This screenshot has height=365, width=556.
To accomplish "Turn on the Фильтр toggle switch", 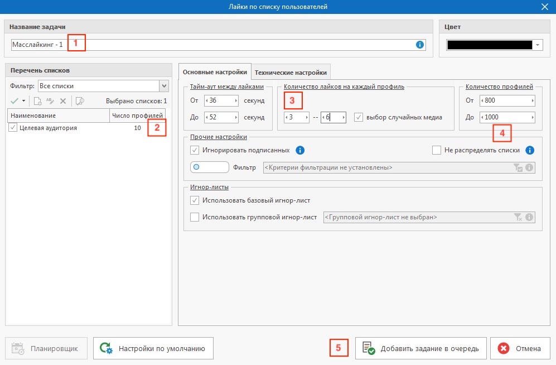I will point(210,167).
